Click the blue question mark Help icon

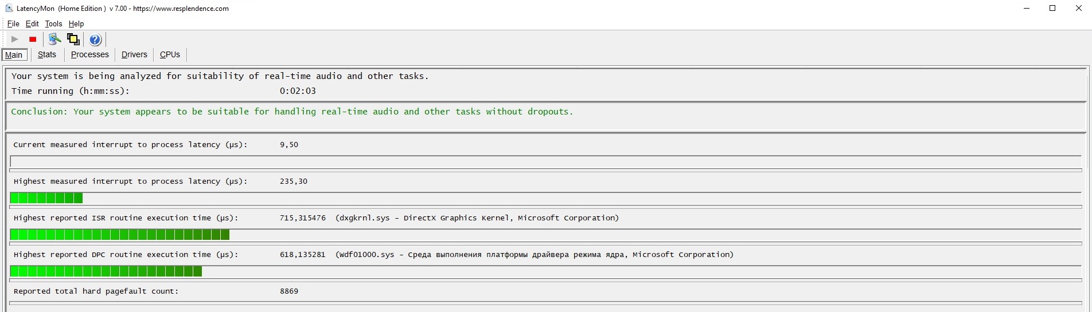(95, 40)
